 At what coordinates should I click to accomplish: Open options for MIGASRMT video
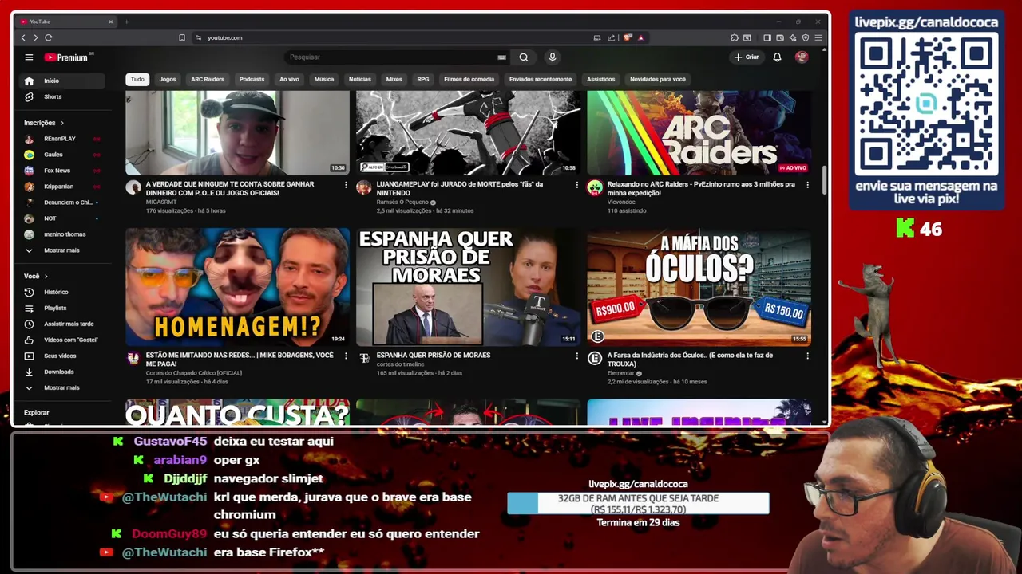point(346,185)
